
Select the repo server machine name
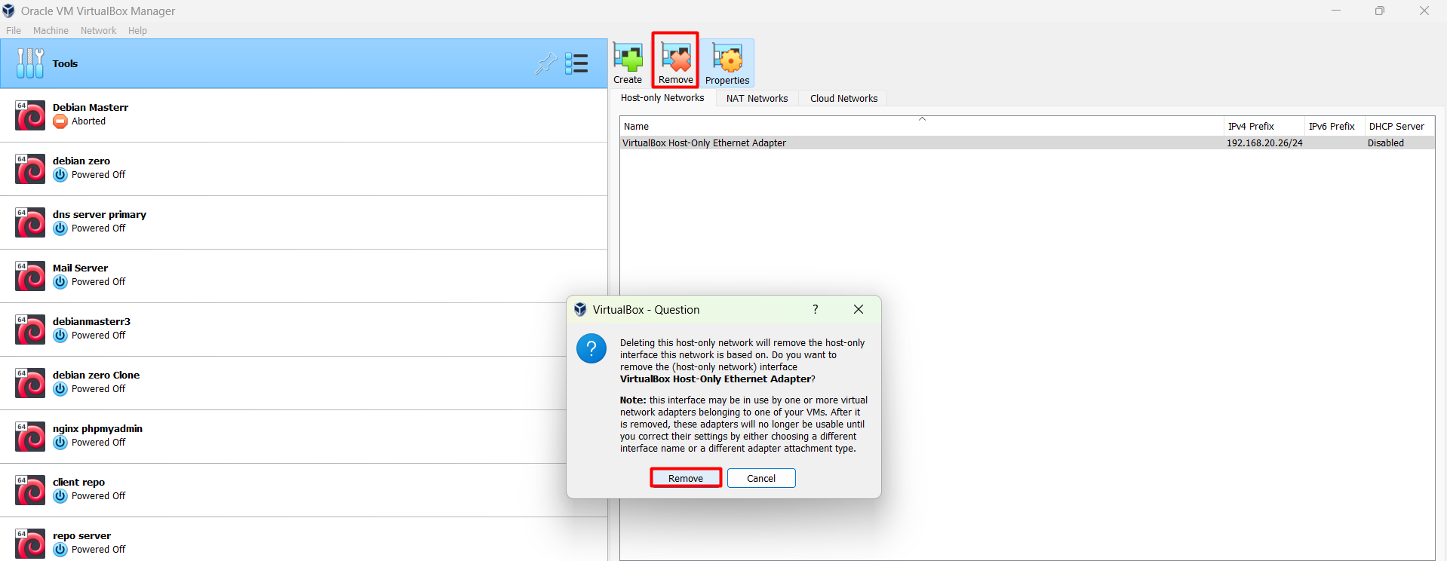tap(81, 536)
